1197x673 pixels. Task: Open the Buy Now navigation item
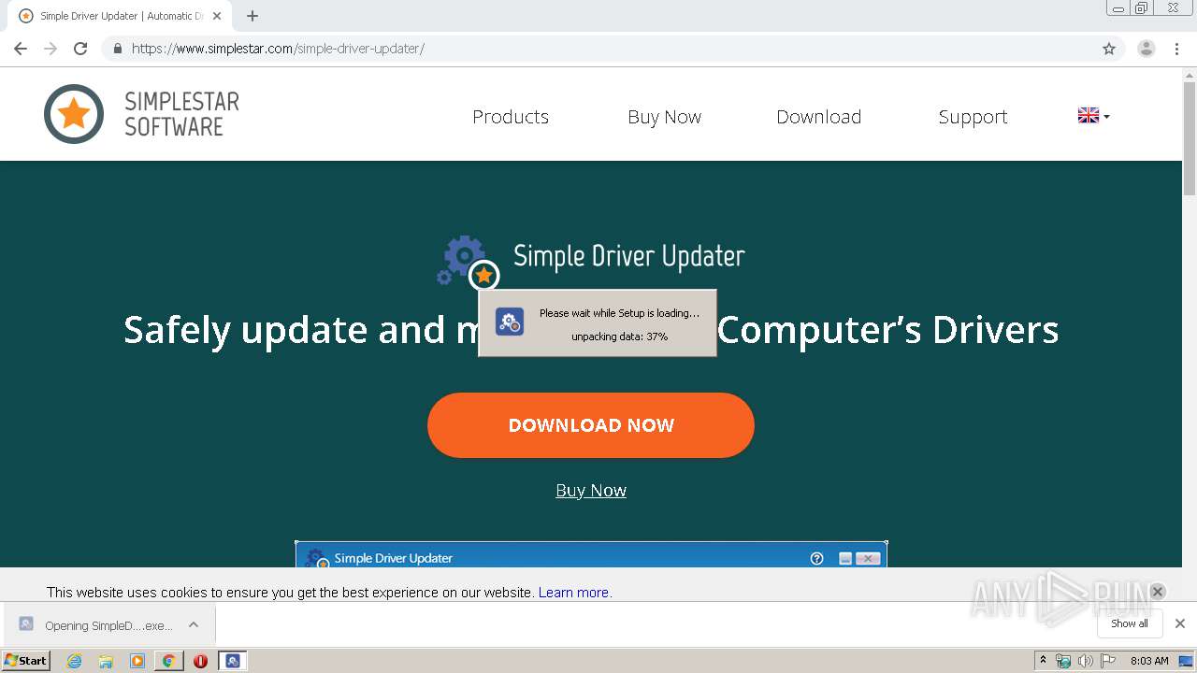click(664, 117)
